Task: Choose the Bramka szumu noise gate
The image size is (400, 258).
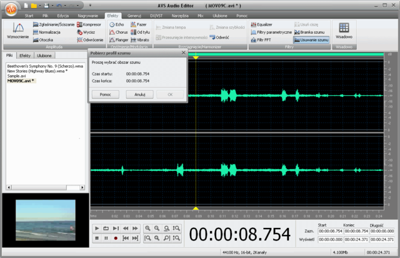Action: click(x=309, y=32)
